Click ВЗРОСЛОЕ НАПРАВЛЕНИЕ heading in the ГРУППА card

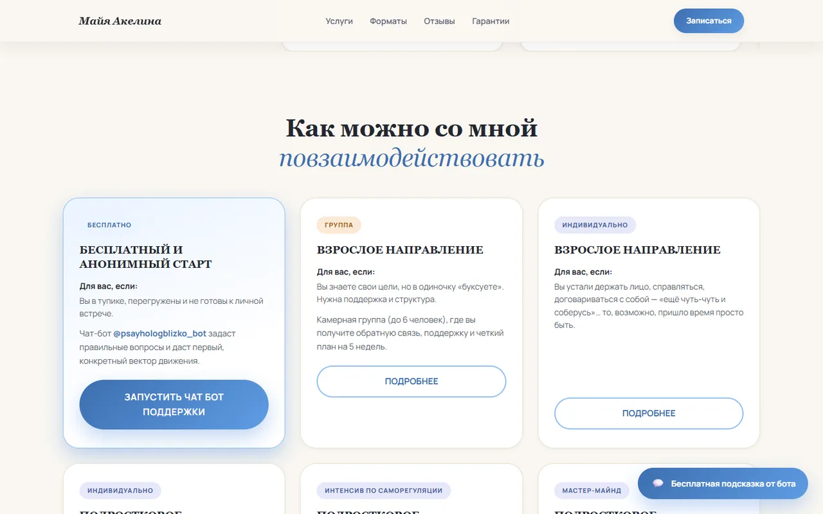400,250
